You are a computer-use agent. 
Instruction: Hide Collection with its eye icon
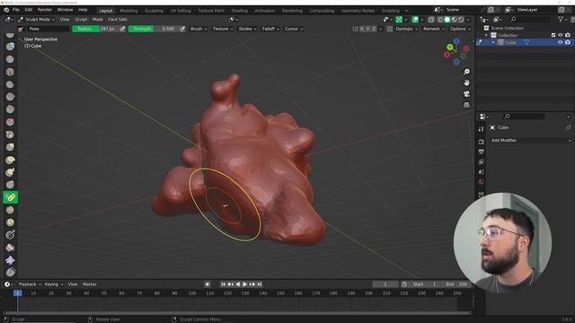(x=561, y=35)
